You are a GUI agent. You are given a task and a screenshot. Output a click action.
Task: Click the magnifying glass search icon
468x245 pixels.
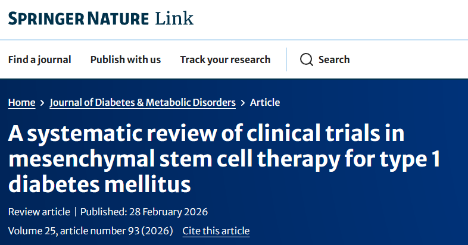click(307, 59)
